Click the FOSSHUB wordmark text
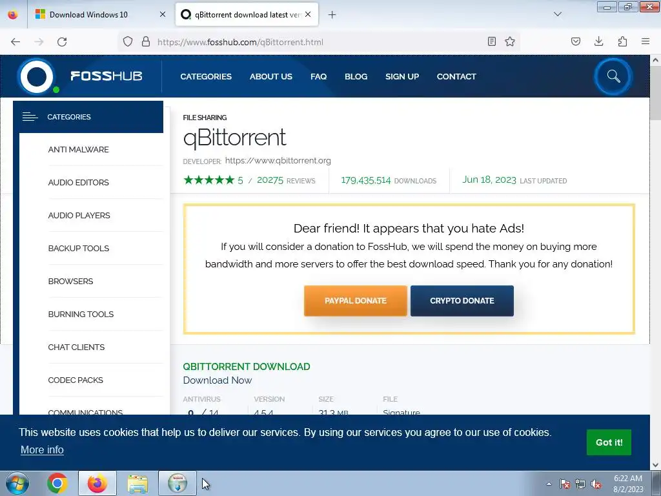The width and height of the screenshot is (661, 496). click(x=107, y=76)
